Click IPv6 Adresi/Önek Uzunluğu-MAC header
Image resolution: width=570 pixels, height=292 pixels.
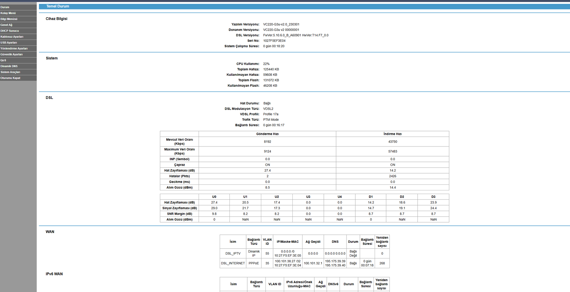[x=299, y=284]
